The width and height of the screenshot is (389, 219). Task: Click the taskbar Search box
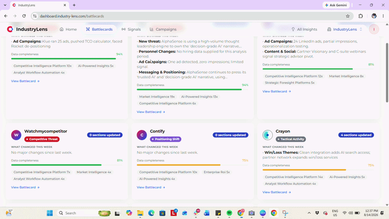point(84,213)
